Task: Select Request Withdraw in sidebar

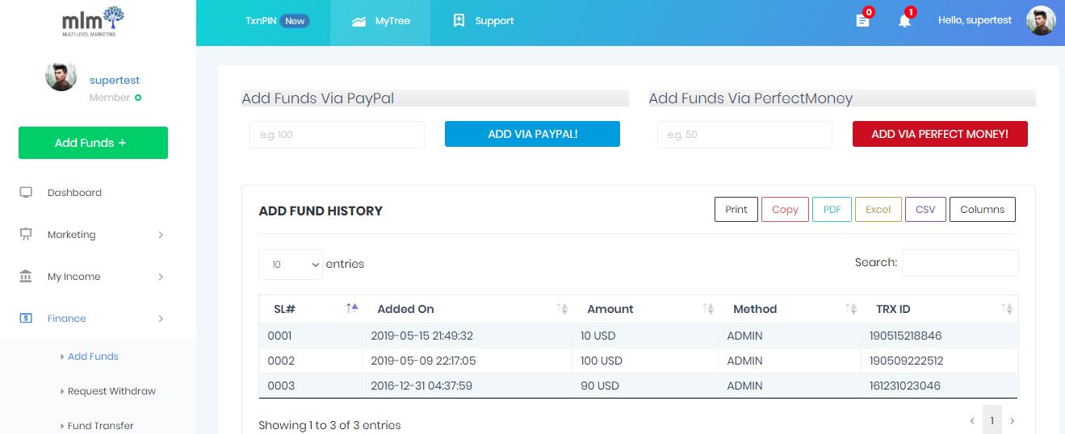Action: coord(111,391)
